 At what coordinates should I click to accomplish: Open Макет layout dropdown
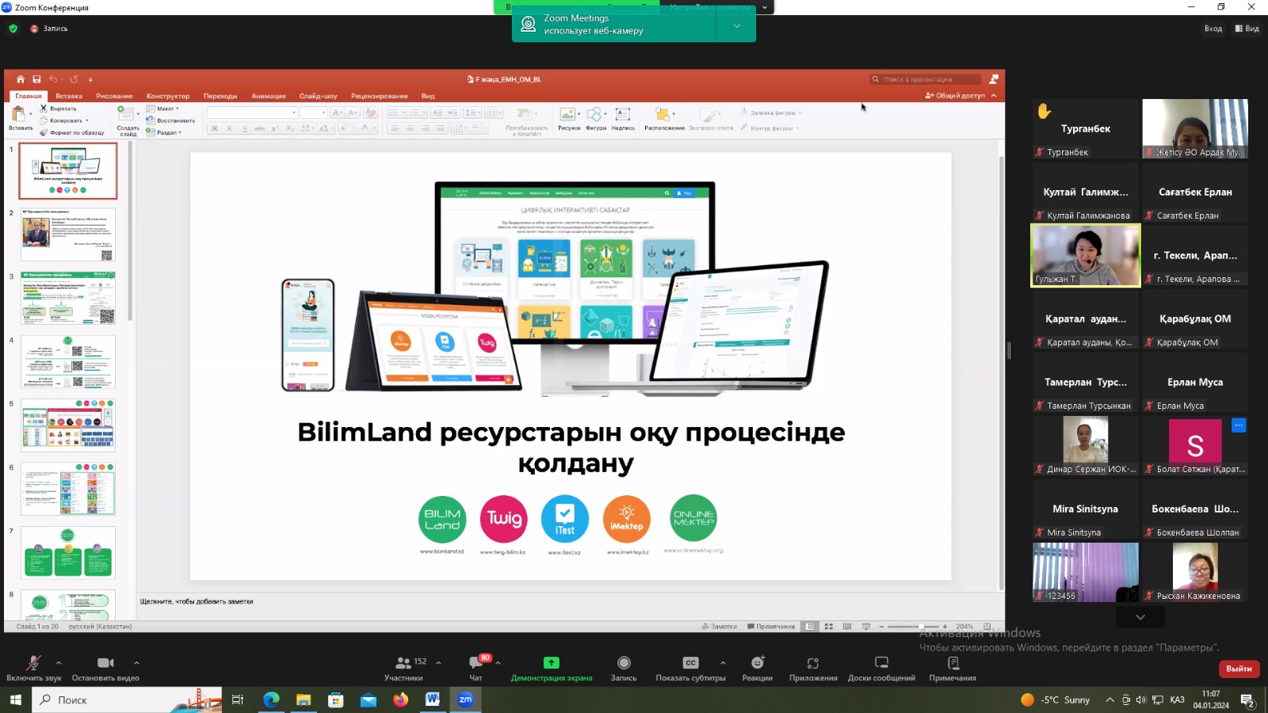point(163,109)
